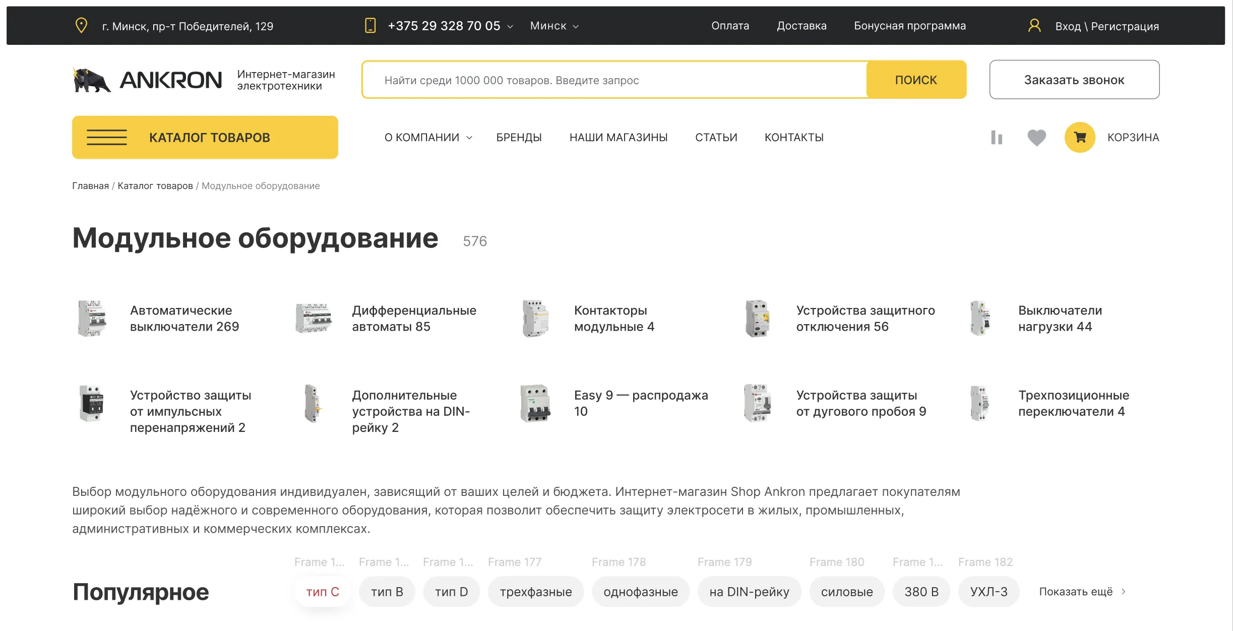
Task: Open Контакторы модульные 4 link
Action: pyautogui.click(x=614, y=319)
